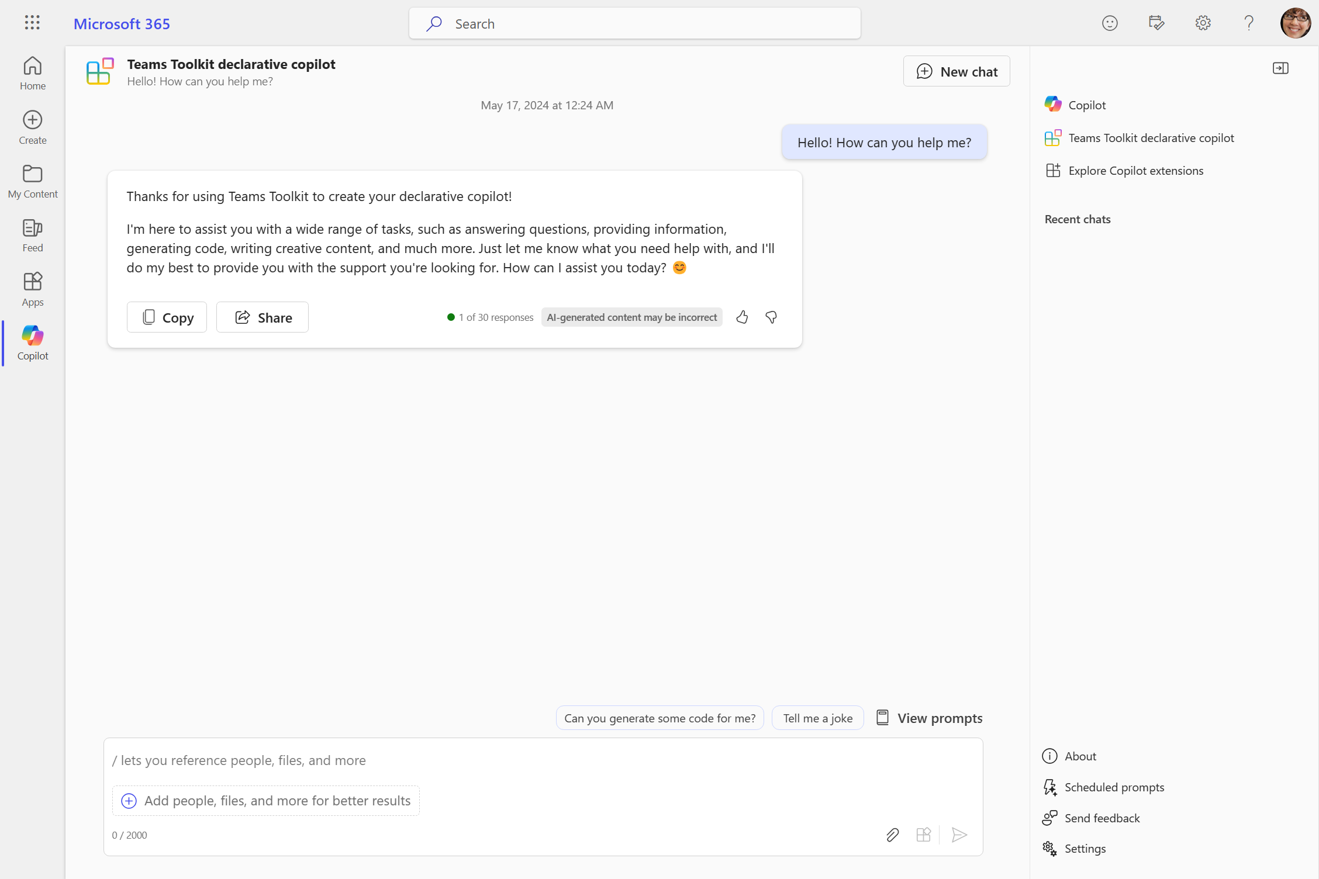The height and width of the screenshot is (879, 1319).
Task: Open the Teams Toolkit declarative copilot
Action: coord(1151,137)
